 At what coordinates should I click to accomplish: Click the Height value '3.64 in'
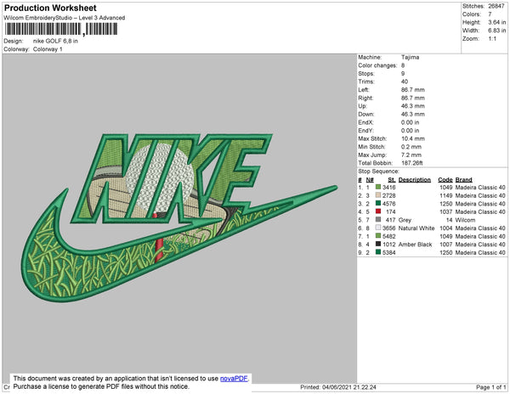click(x=496, y=22)
